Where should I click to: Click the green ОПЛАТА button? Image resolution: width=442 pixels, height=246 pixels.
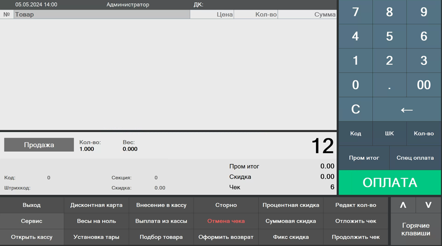pos(390,183)
